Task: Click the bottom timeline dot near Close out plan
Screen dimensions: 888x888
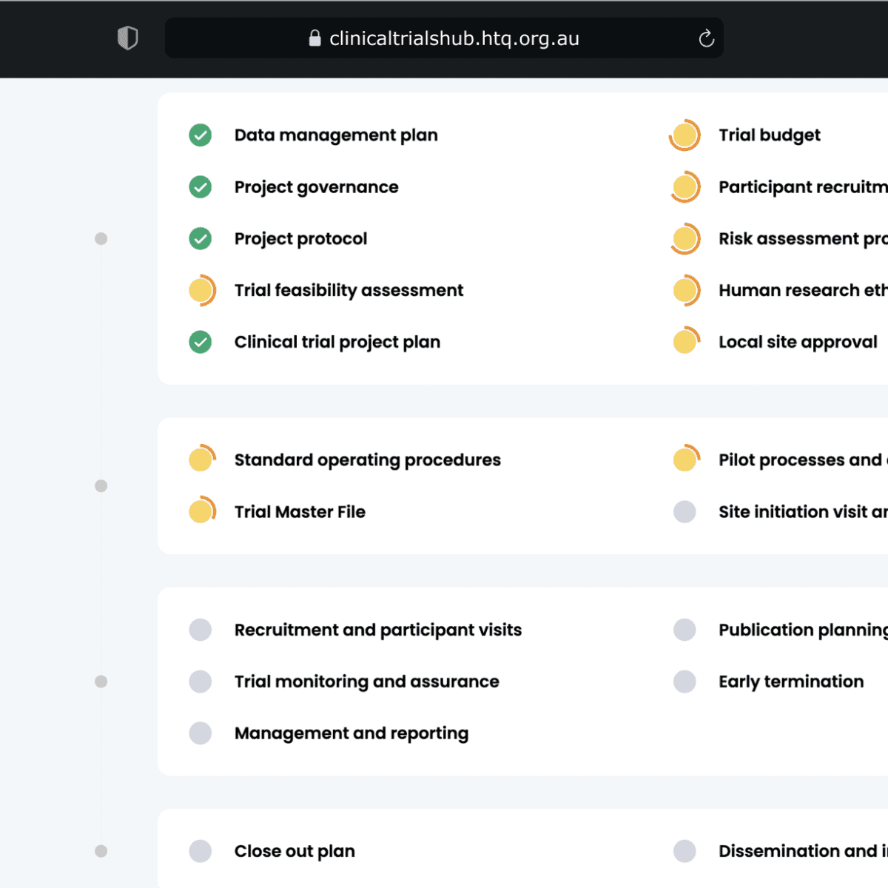Action: [x=101, y=851]
